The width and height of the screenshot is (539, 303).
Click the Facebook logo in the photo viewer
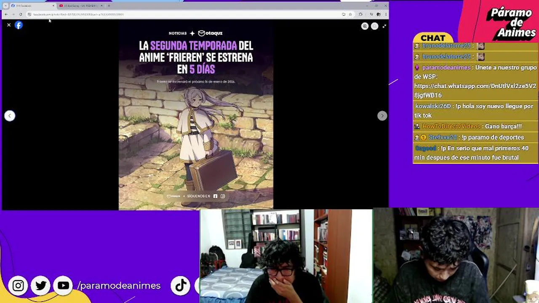tap(19, 25)
